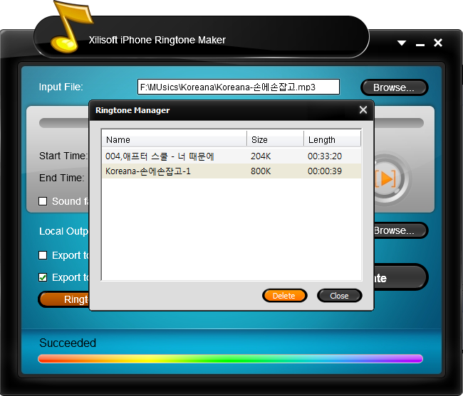Click the Input File path field
This screenshot has height=396, width=463.
239,87
